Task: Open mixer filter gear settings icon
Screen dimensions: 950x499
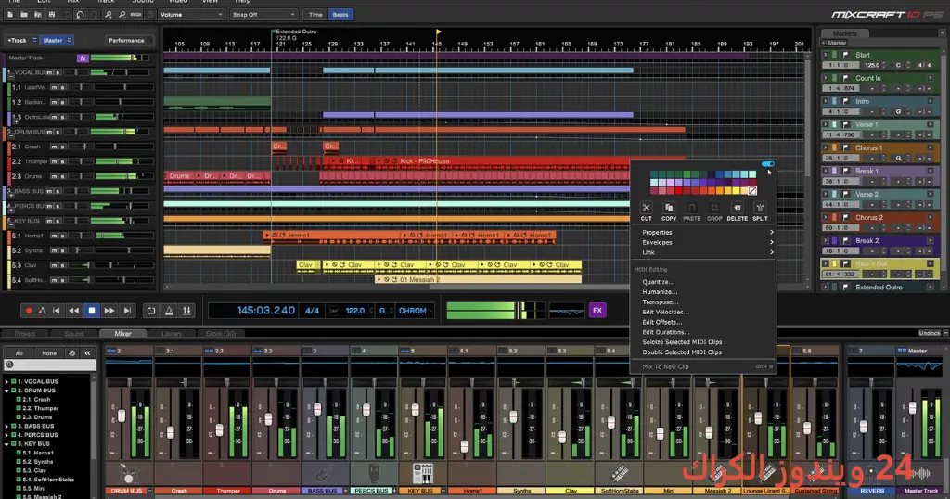Action: (72, 353)
